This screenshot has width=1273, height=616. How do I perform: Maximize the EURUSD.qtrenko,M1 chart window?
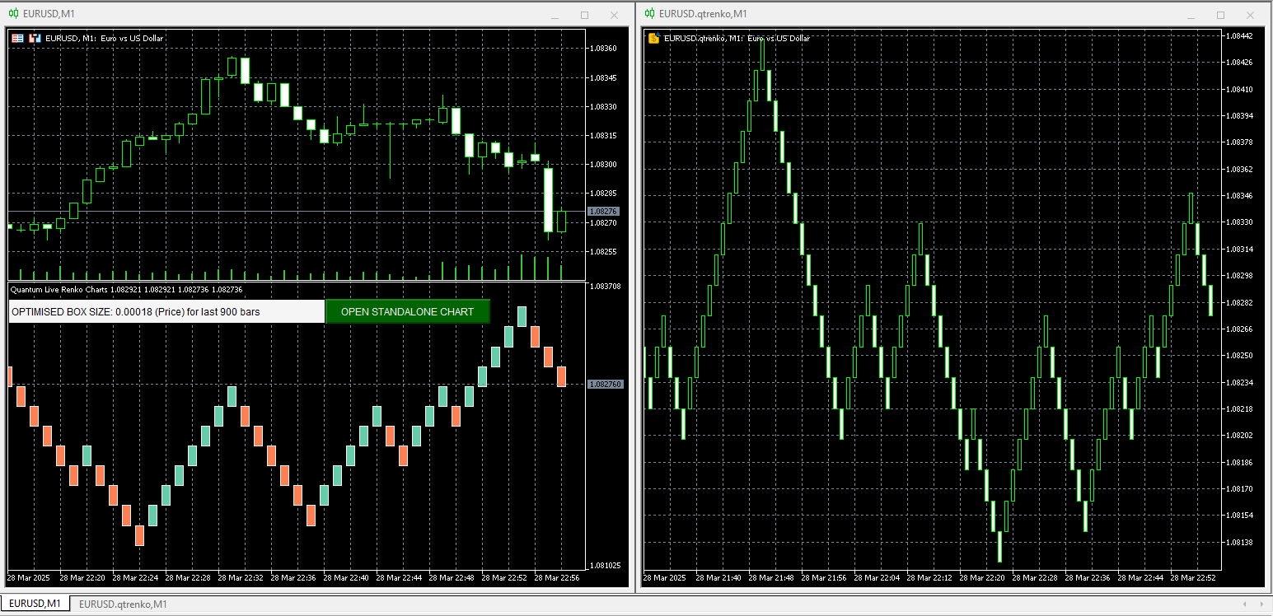tap(1220, 15)
